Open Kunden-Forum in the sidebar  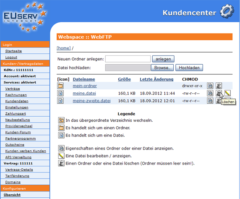coord(18,132)
